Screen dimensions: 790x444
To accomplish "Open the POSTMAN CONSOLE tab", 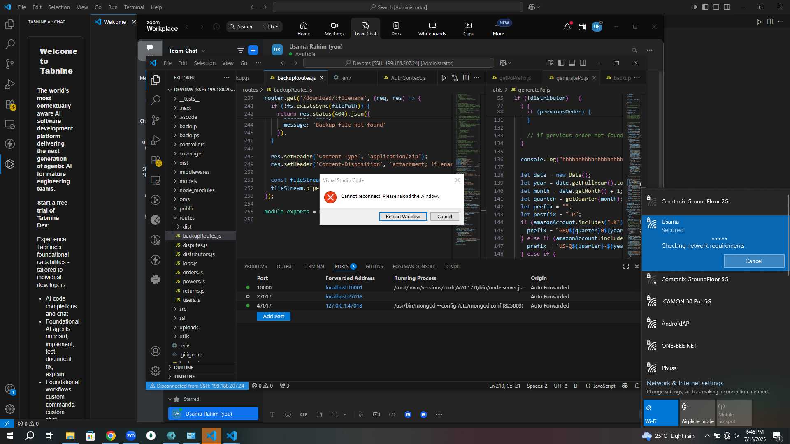I will tap(414, 266).
